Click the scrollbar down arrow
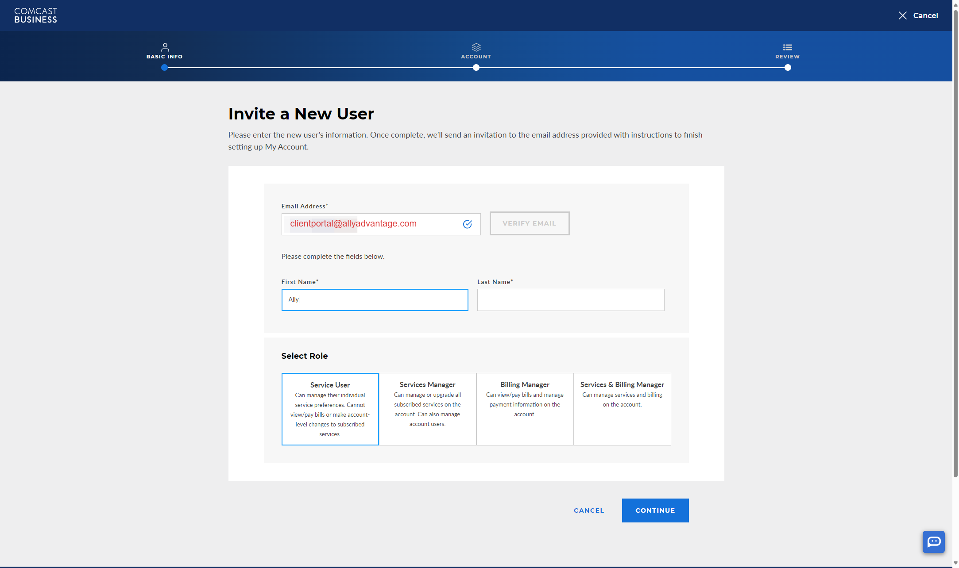Viewport: 959px width, 568px height. tap(955, 563)
